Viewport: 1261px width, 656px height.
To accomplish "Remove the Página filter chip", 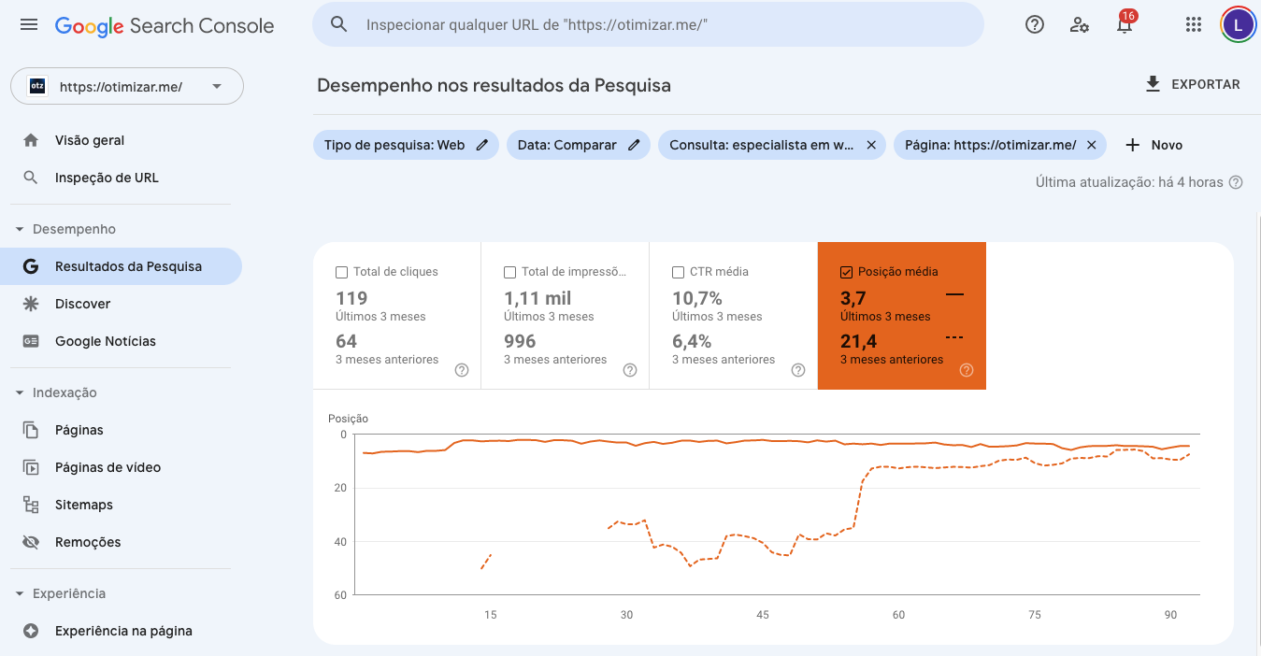I will click(1091, 145).
